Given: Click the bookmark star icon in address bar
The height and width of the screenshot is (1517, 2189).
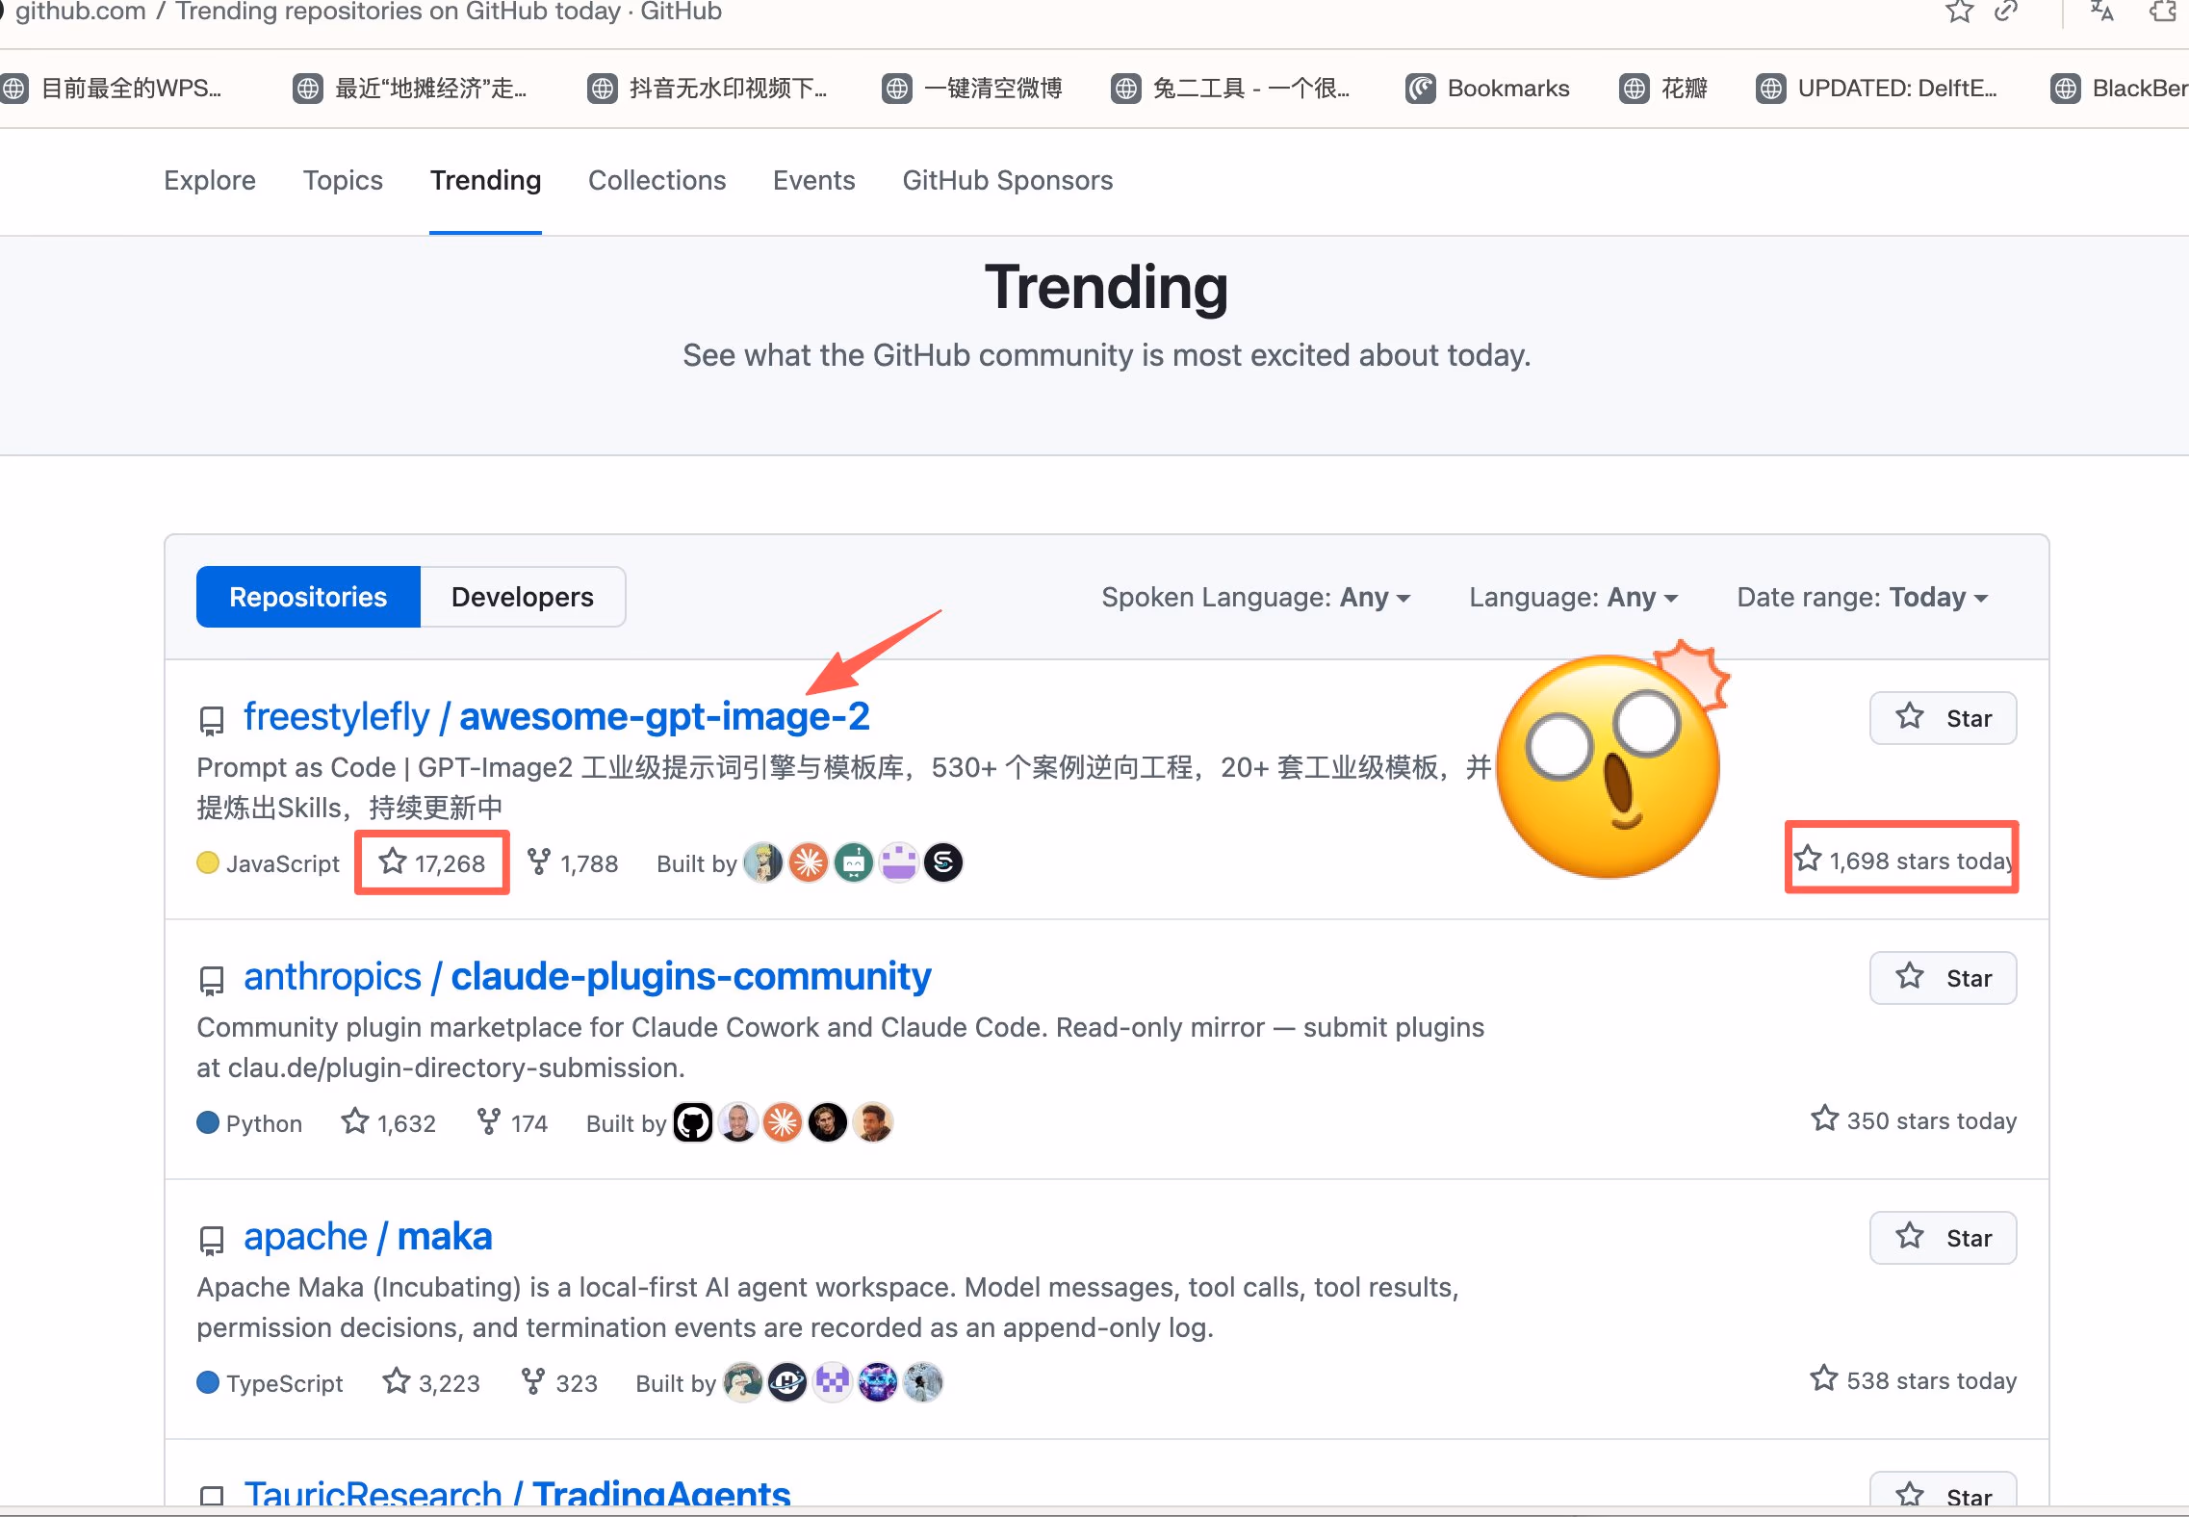Looking at the screenshot, I should tap(1959, 12).
